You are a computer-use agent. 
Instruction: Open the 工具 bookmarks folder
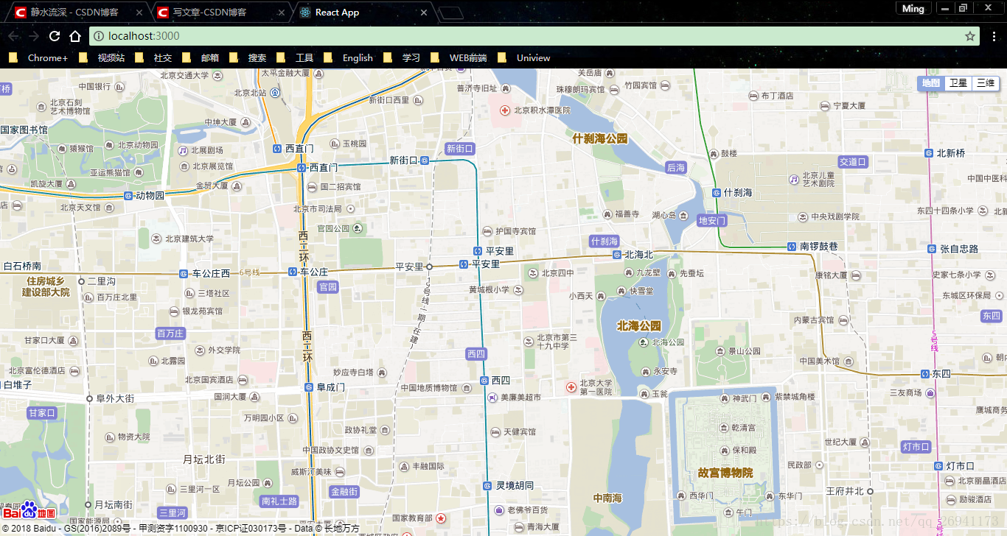(295, 57)
